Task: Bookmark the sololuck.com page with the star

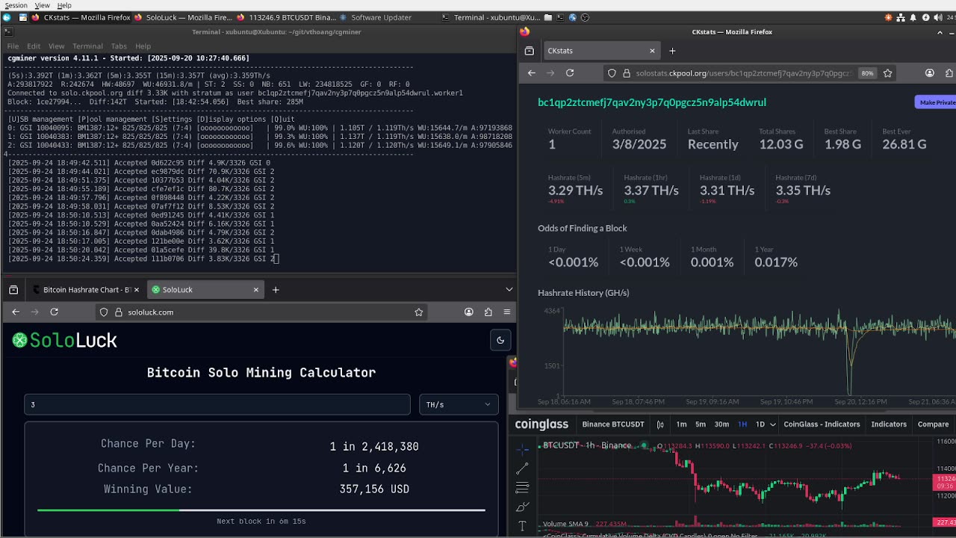Action: tap(418, 312)
